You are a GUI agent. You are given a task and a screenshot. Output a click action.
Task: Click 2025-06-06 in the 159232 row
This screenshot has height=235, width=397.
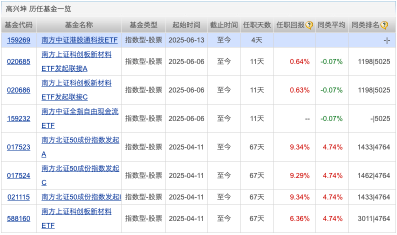pyautogui.click(x=186, y=118)
